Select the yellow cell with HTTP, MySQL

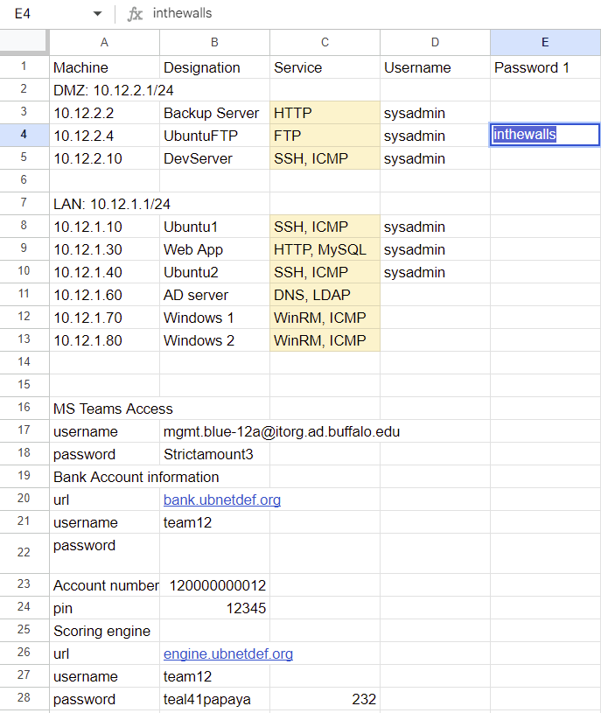325,249
